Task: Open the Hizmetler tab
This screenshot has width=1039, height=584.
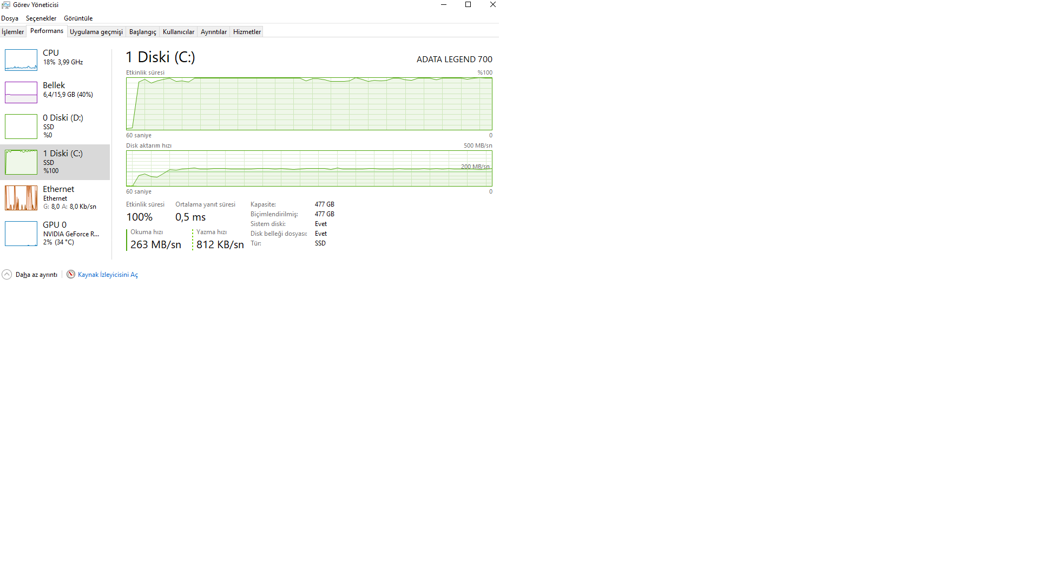Action: point(247,32)
